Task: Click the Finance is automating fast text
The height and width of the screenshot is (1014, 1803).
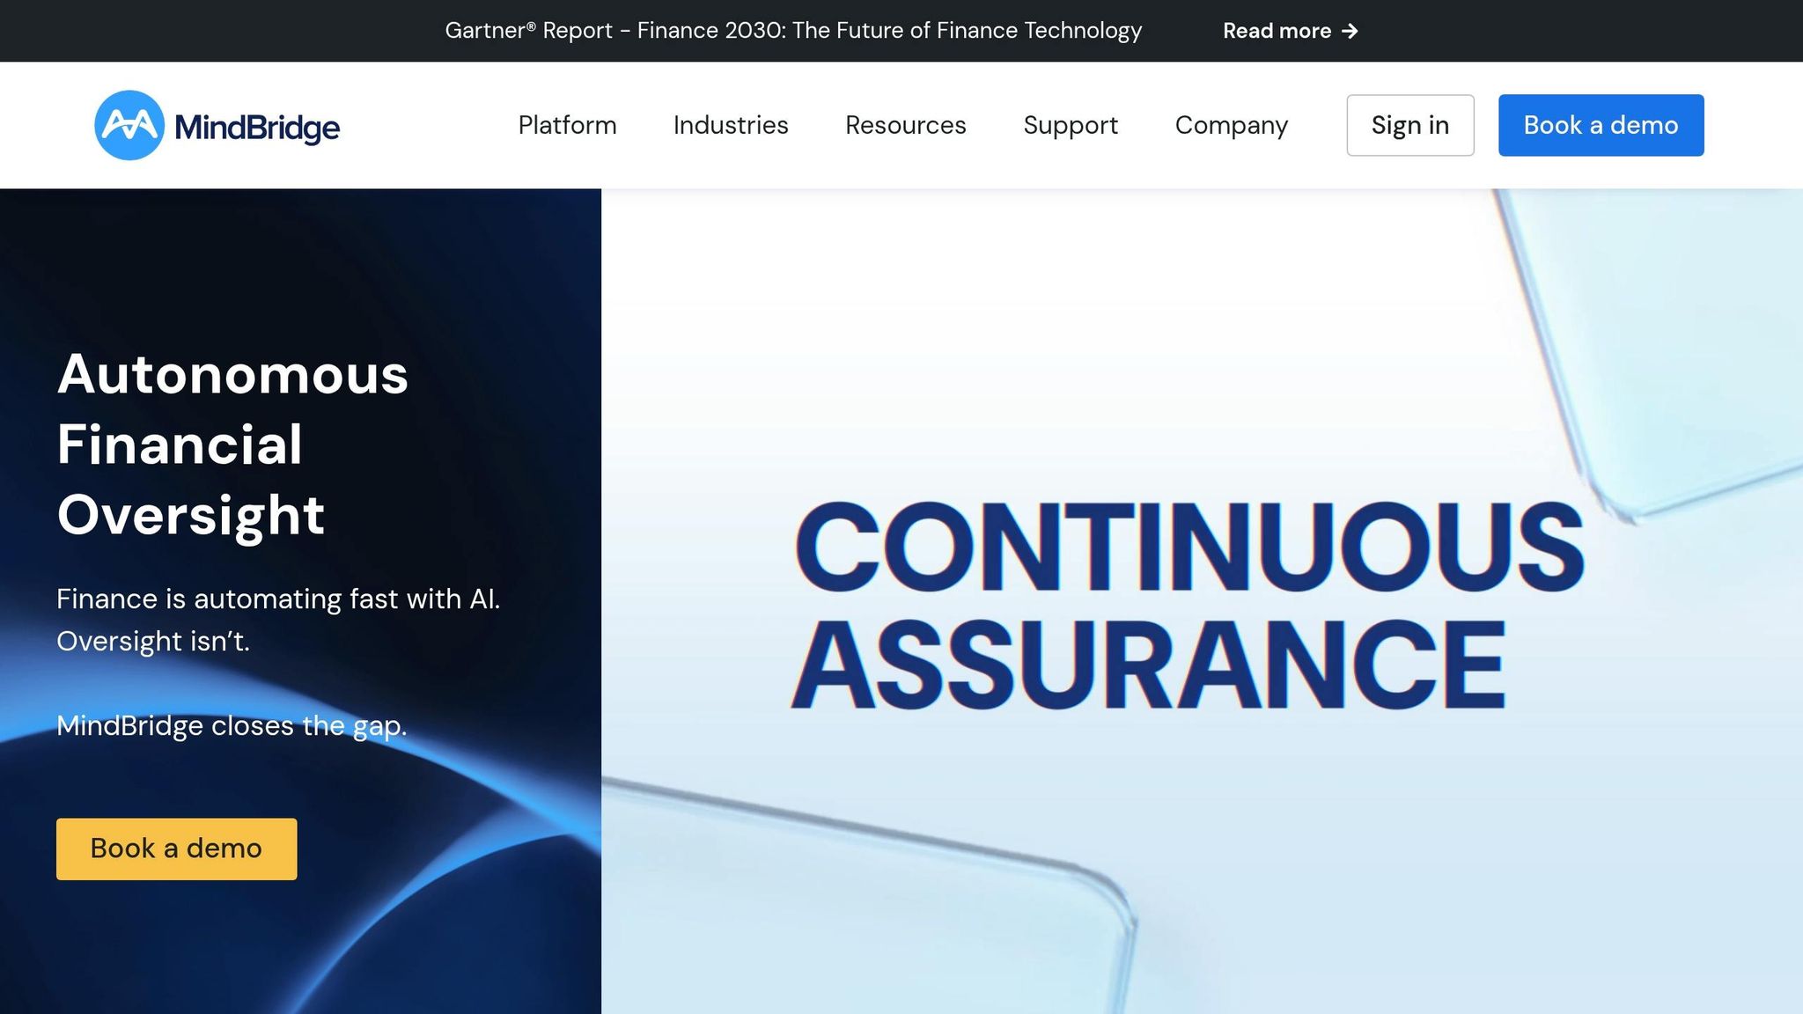Action: coord(277,599)
